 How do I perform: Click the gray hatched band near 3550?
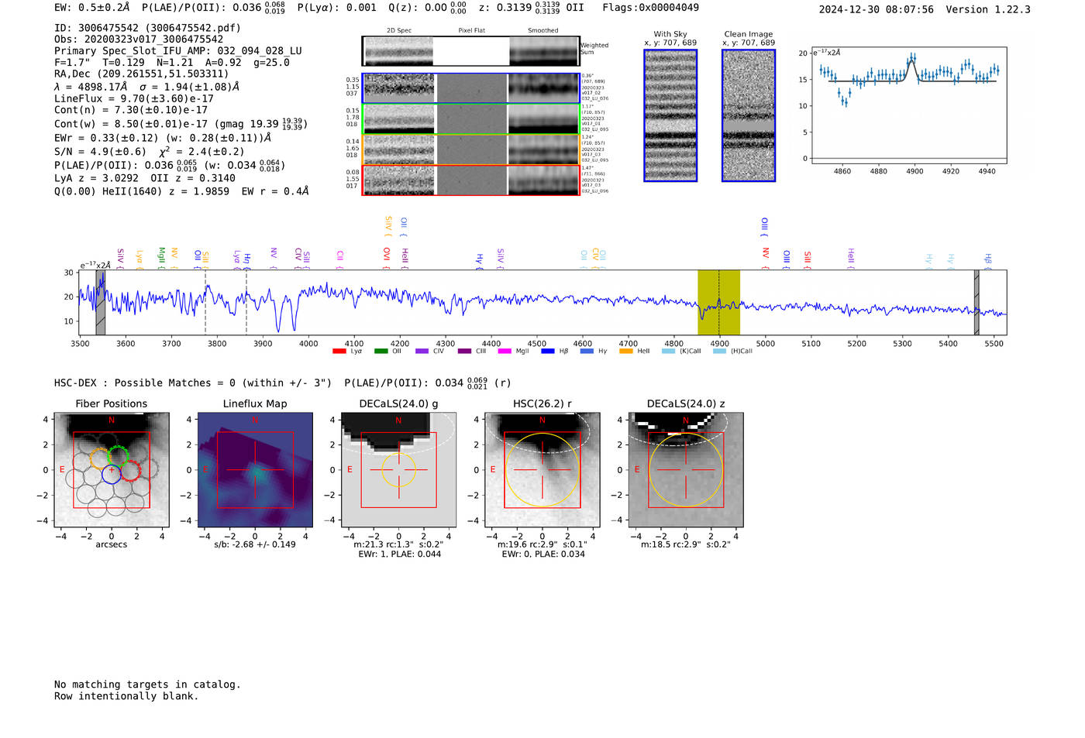tap(100, 302)
